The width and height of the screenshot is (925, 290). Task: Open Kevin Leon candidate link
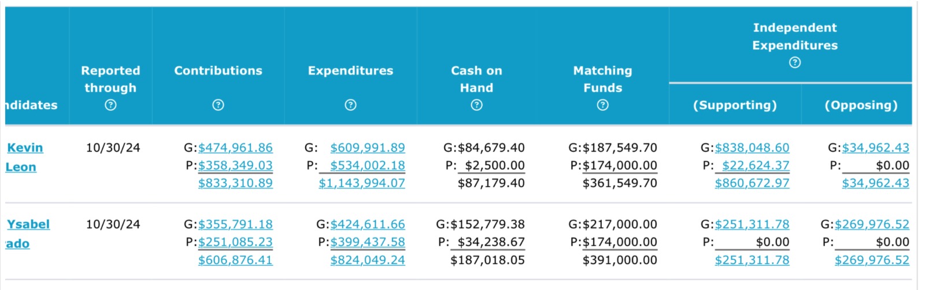coord(25,148)
